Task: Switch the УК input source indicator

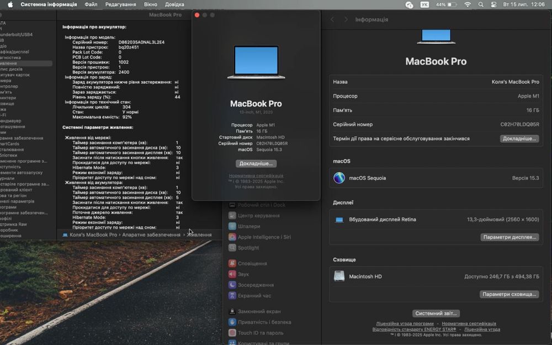Action: point(424,4)
